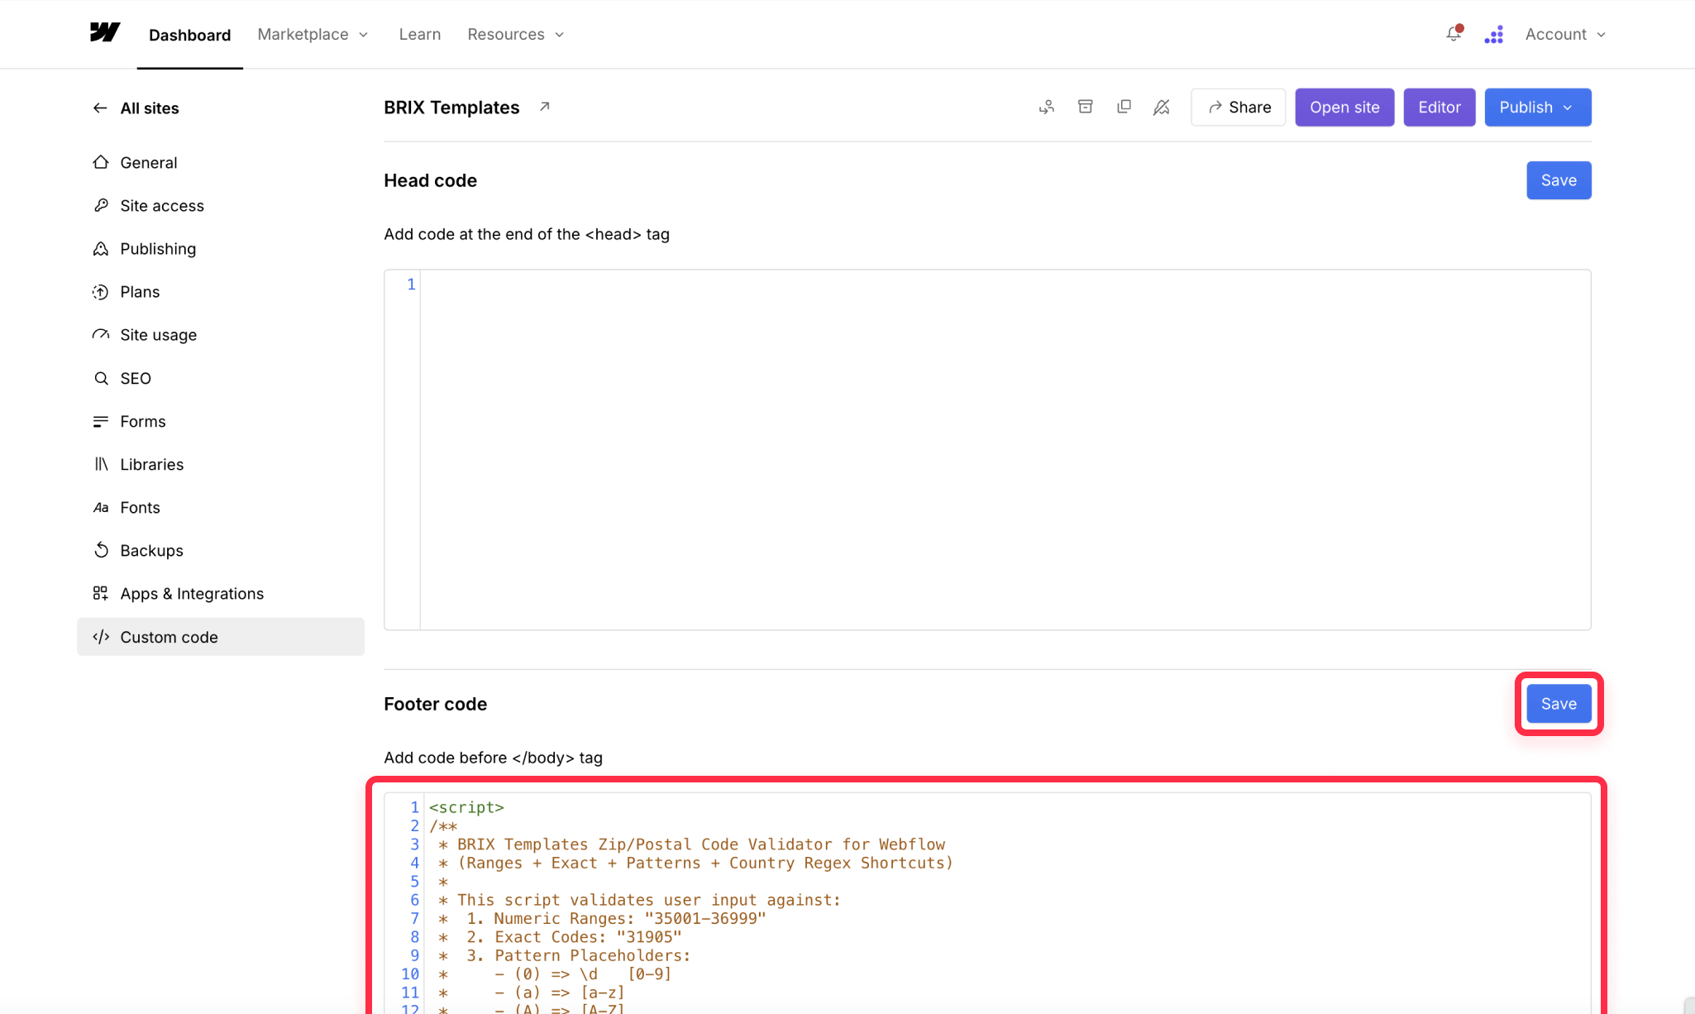Click the Editor button
Viewport: 1695px width, 1014px height.
point(1439,108)
